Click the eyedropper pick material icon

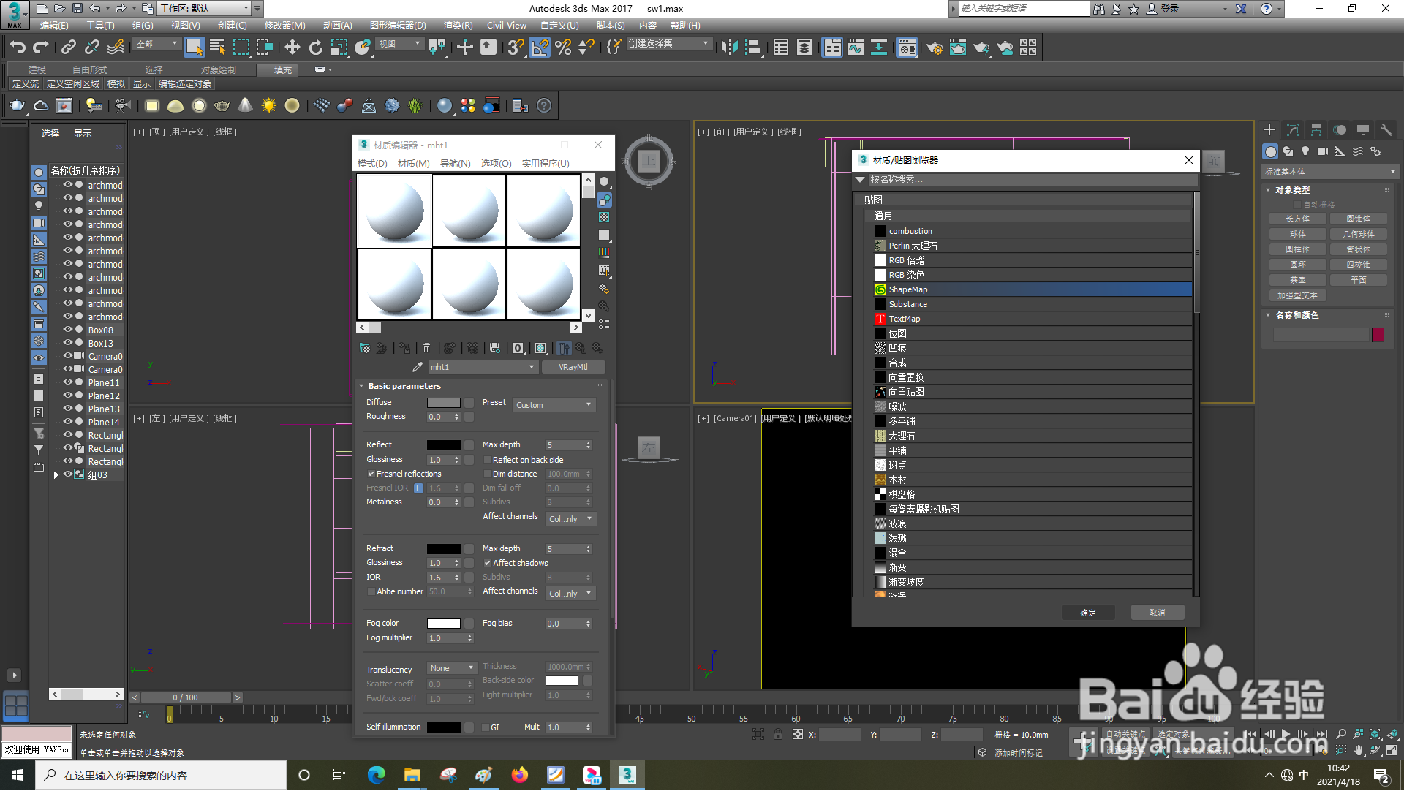pyautogui.click(x=417, y=367)
